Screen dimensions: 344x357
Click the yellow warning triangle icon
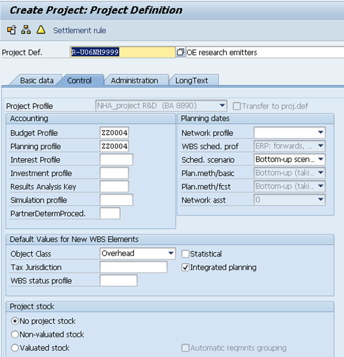tap(41, 31)
